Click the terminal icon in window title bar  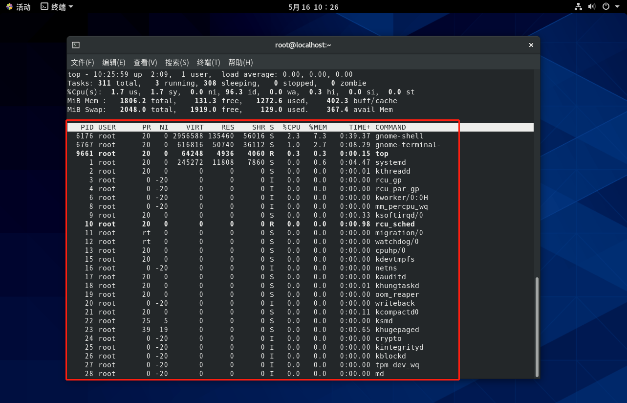[x=76, y=45]
